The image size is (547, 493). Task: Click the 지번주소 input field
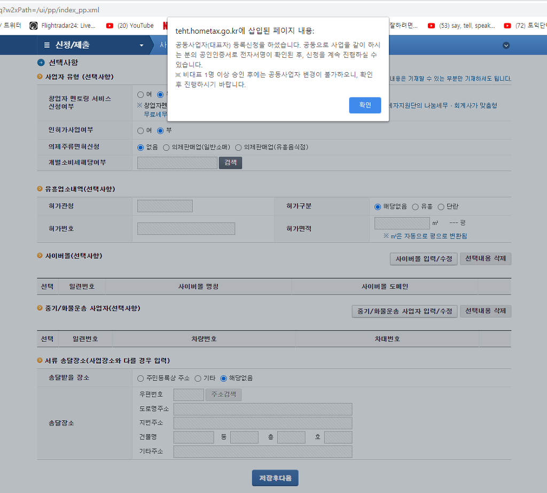pos(263,423)
